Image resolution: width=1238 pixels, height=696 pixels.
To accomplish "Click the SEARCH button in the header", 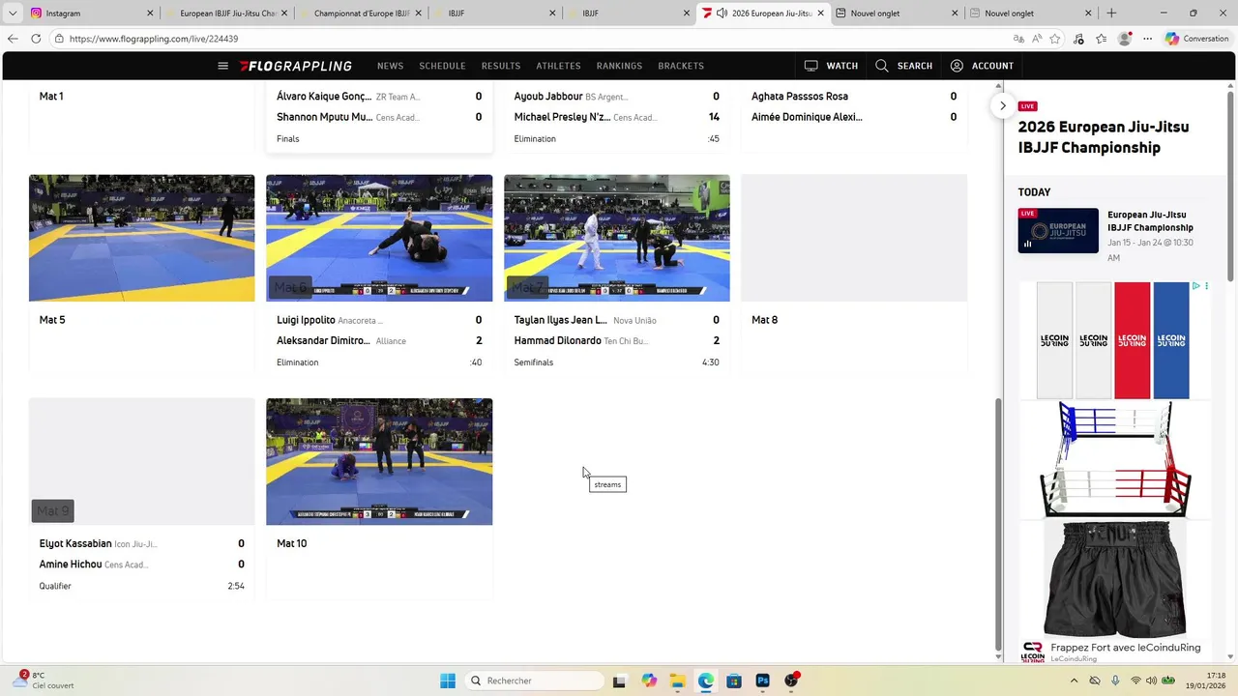I will pos(903,66).
